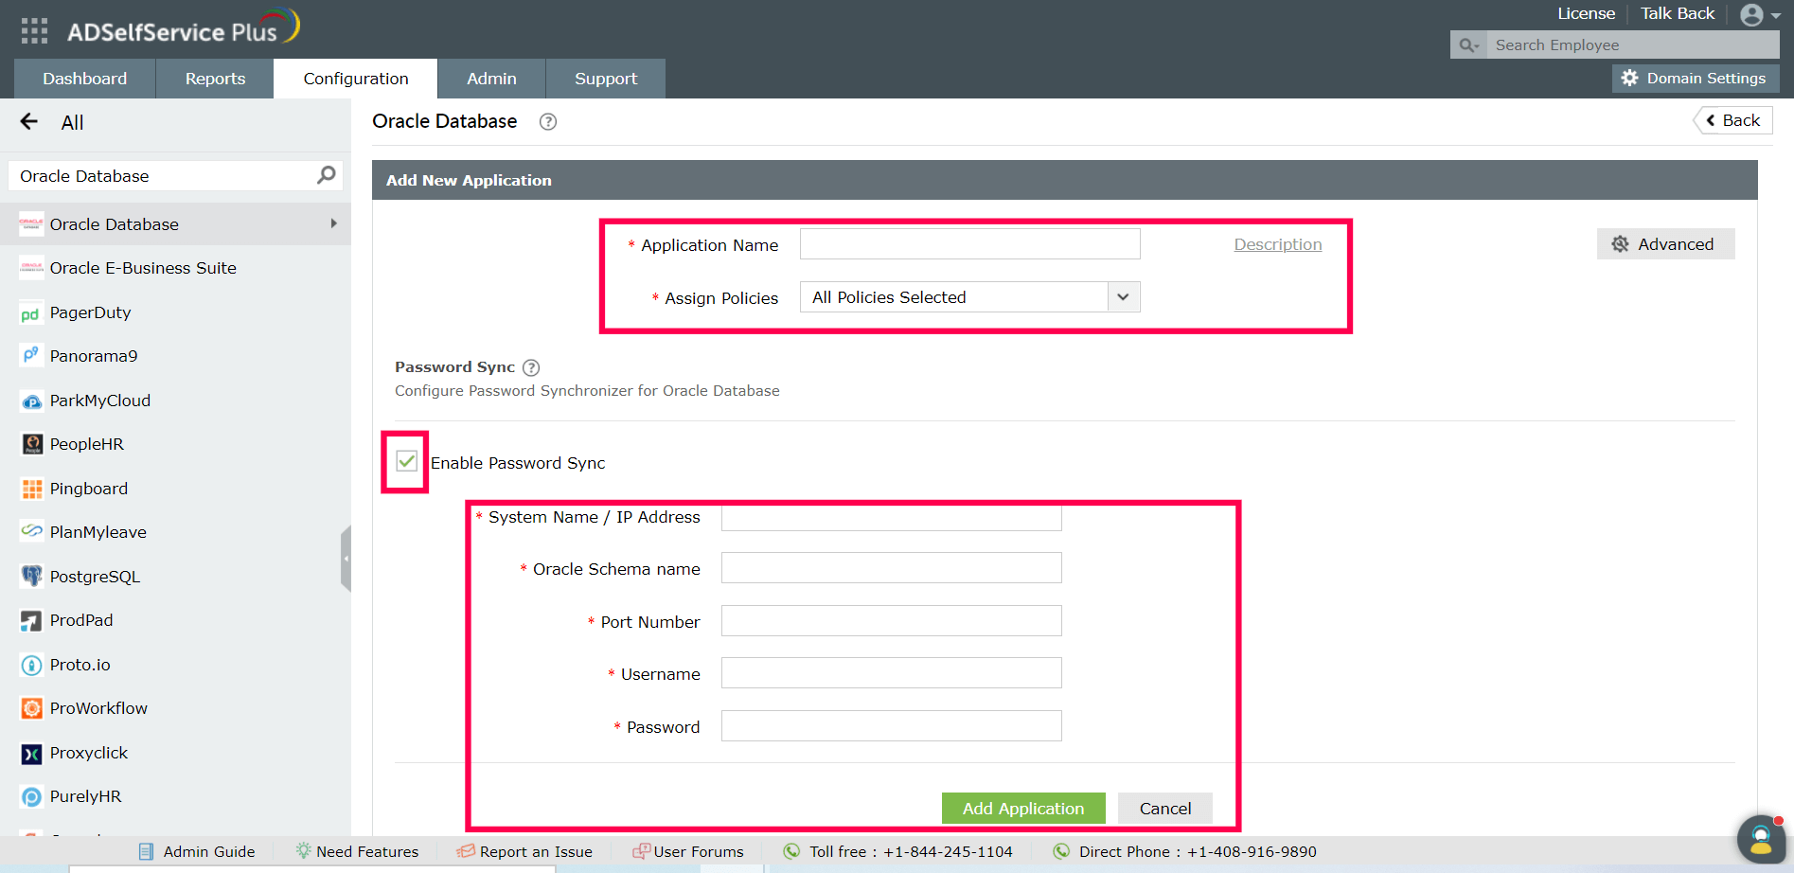Click the Search Employee field
The width and height of the screenshot is (1794, 873).
[1632, 45]
